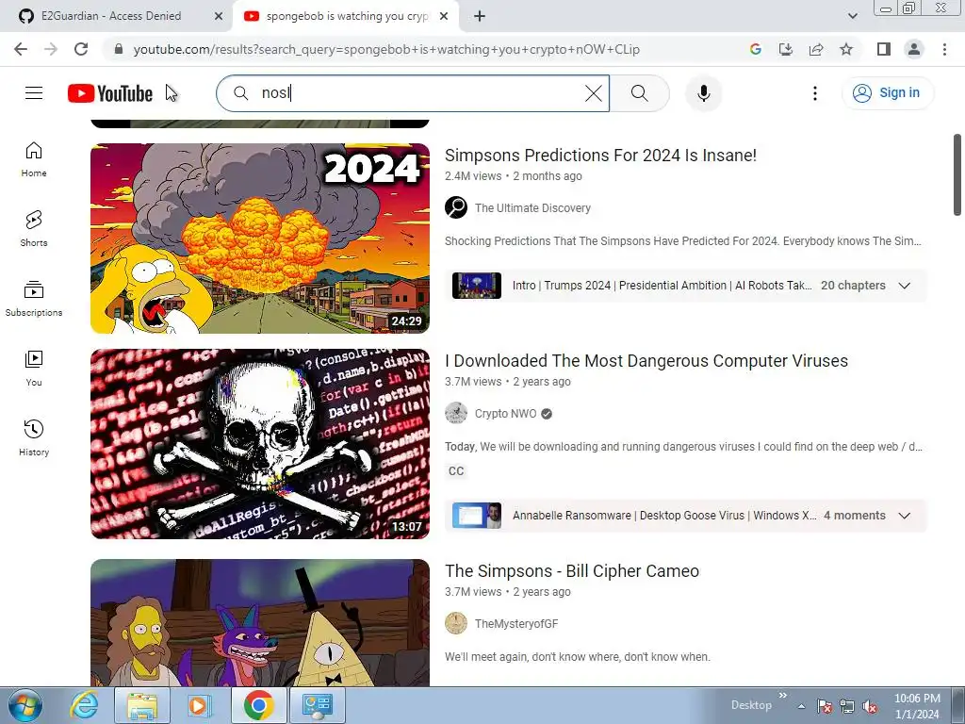Click the Chrome taskbar button
Viewport: 965px width, 724px height.
click(x=259, y=705)
